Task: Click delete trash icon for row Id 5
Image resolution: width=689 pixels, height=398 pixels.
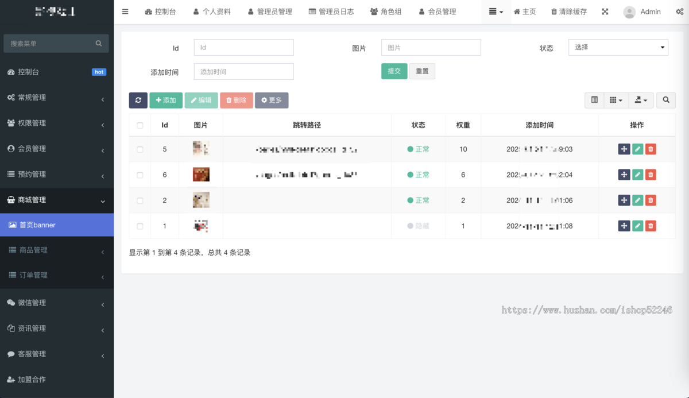Action: [x=651, y=149]
